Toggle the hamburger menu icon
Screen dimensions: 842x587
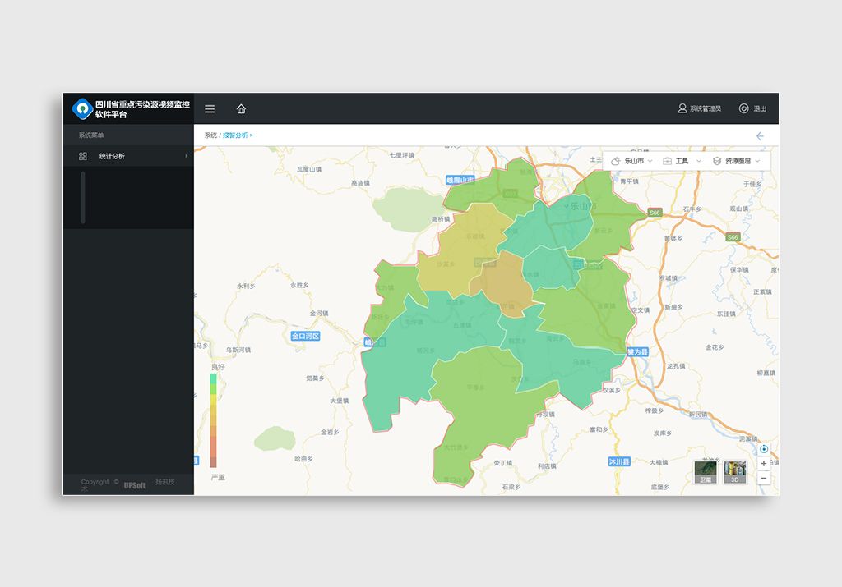(x=210, y=109)
